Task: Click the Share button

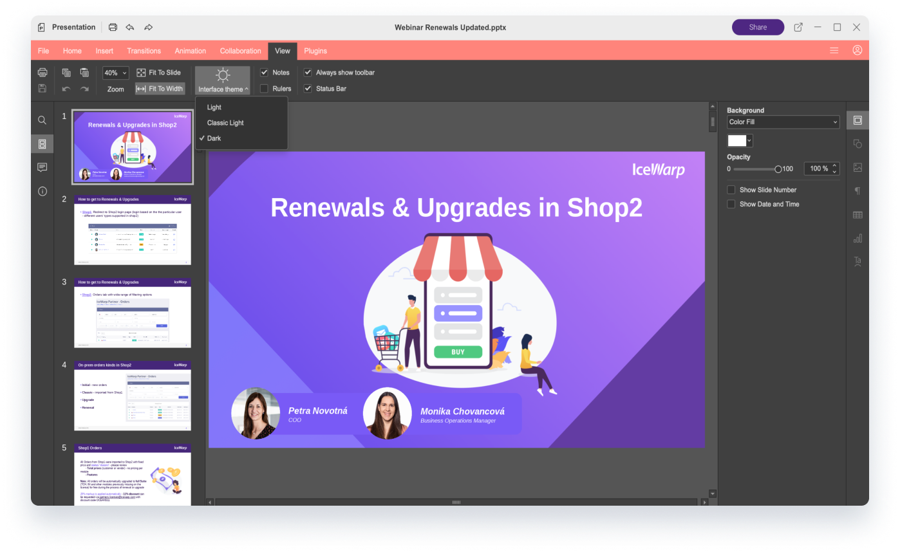Action: [x=758, y=27]
